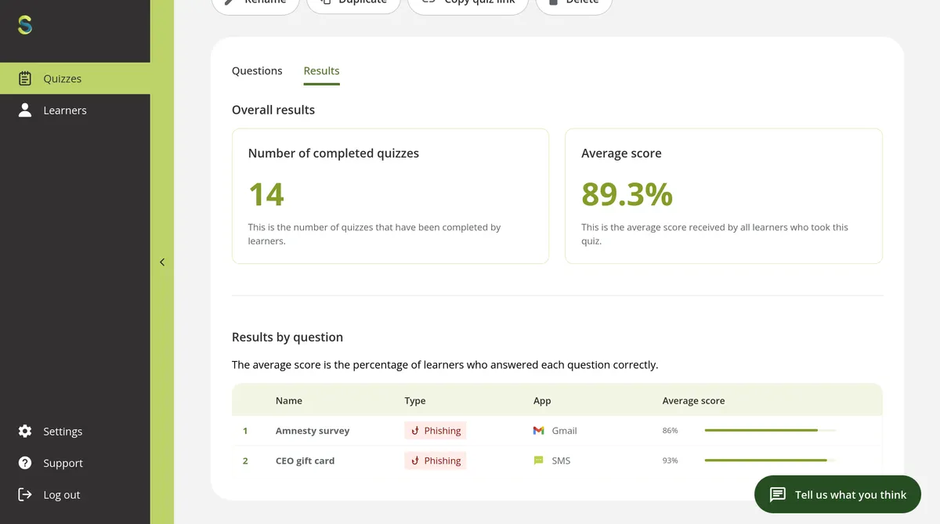Screen dimensions: 940x524
Task: Click the Phishing tag for CEO gift card
Action: (x=436, y=461)
